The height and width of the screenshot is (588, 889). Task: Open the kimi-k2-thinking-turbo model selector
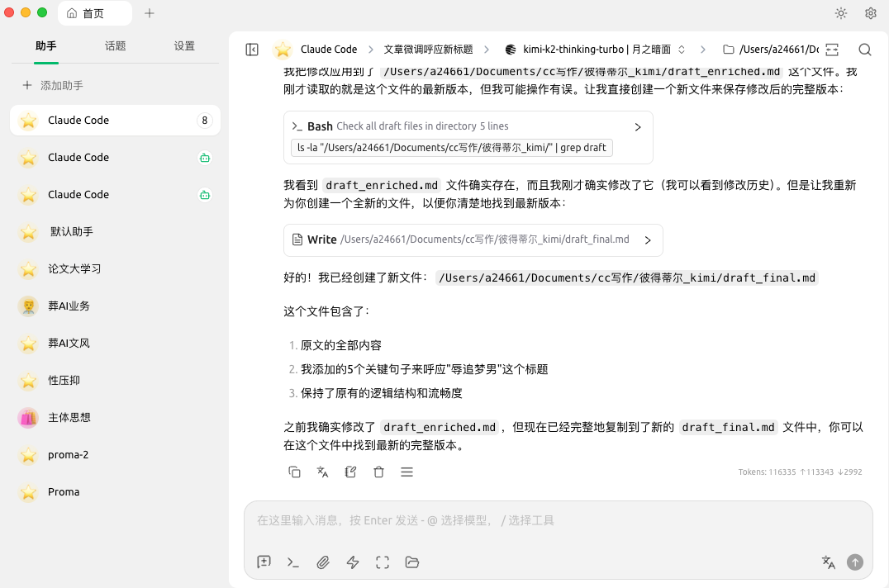click(595, 50)
